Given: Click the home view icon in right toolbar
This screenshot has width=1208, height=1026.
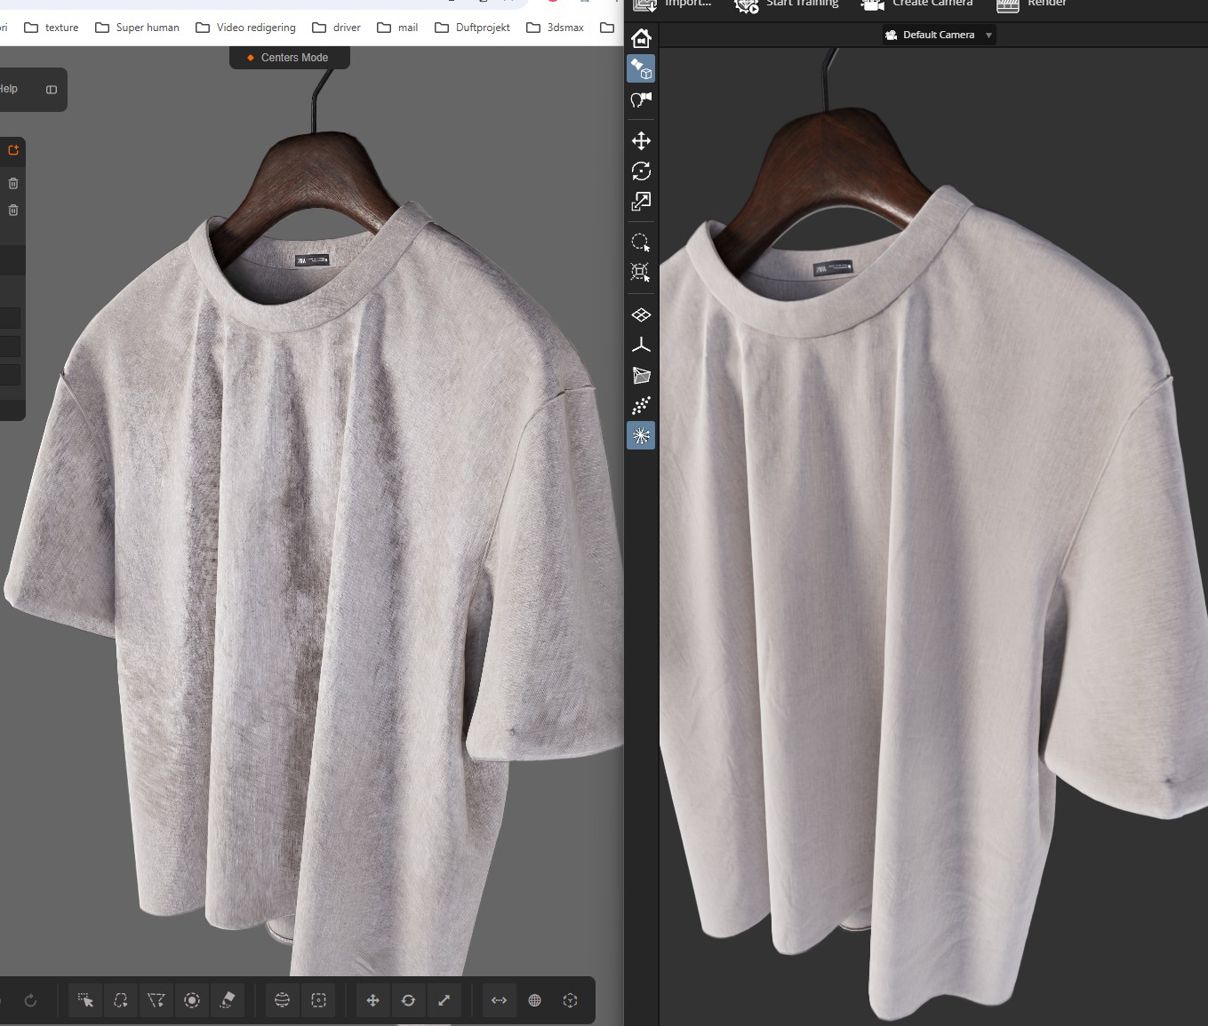Looking at the screenshot, I should tap(641, 38).
